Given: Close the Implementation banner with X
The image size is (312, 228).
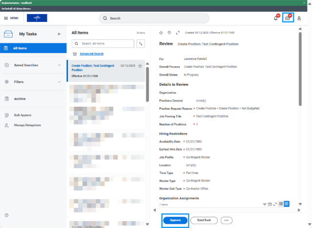Looking at the screenshot, I should (x=304, y=3).
